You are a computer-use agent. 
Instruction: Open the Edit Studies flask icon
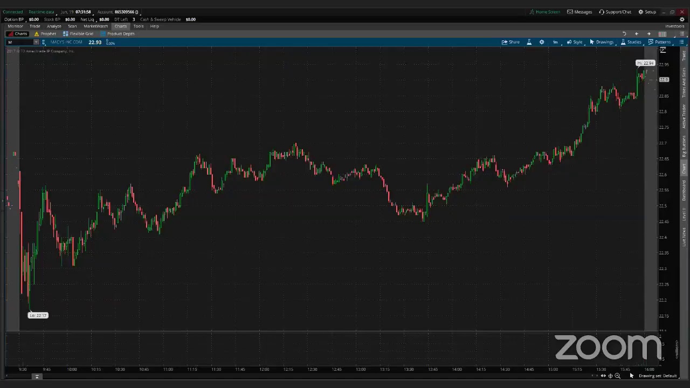[x=529, y=42]
